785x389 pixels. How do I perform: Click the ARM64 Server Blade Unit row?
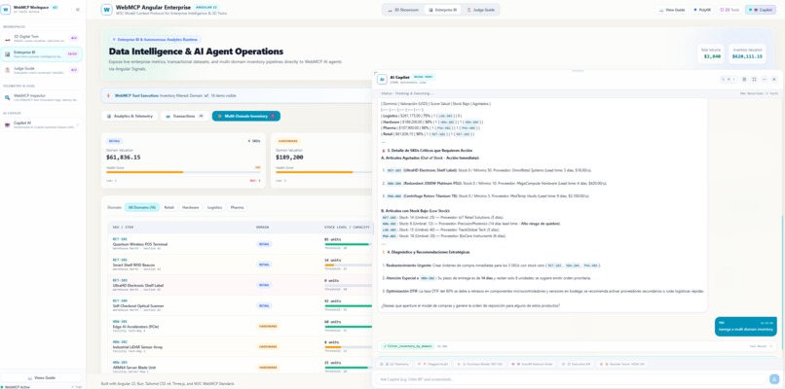point(241,367)
